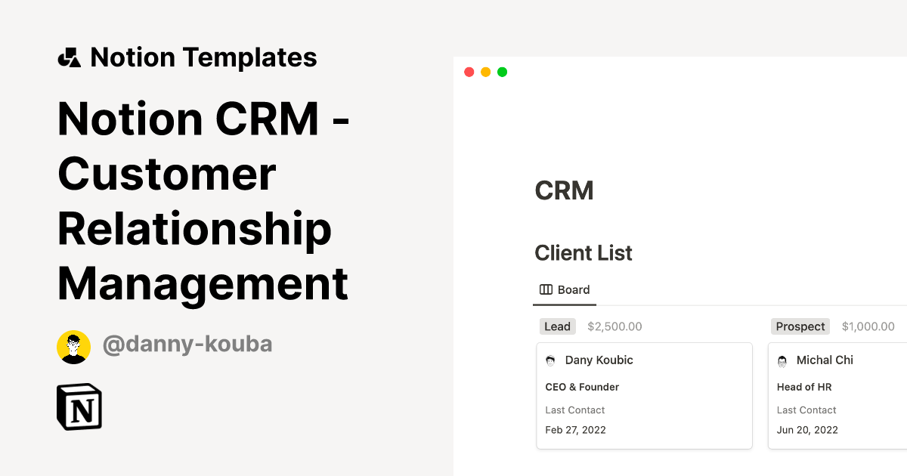Click the $2,500.00 sum under Lead

pyautogui.click(x=614, y=326)
